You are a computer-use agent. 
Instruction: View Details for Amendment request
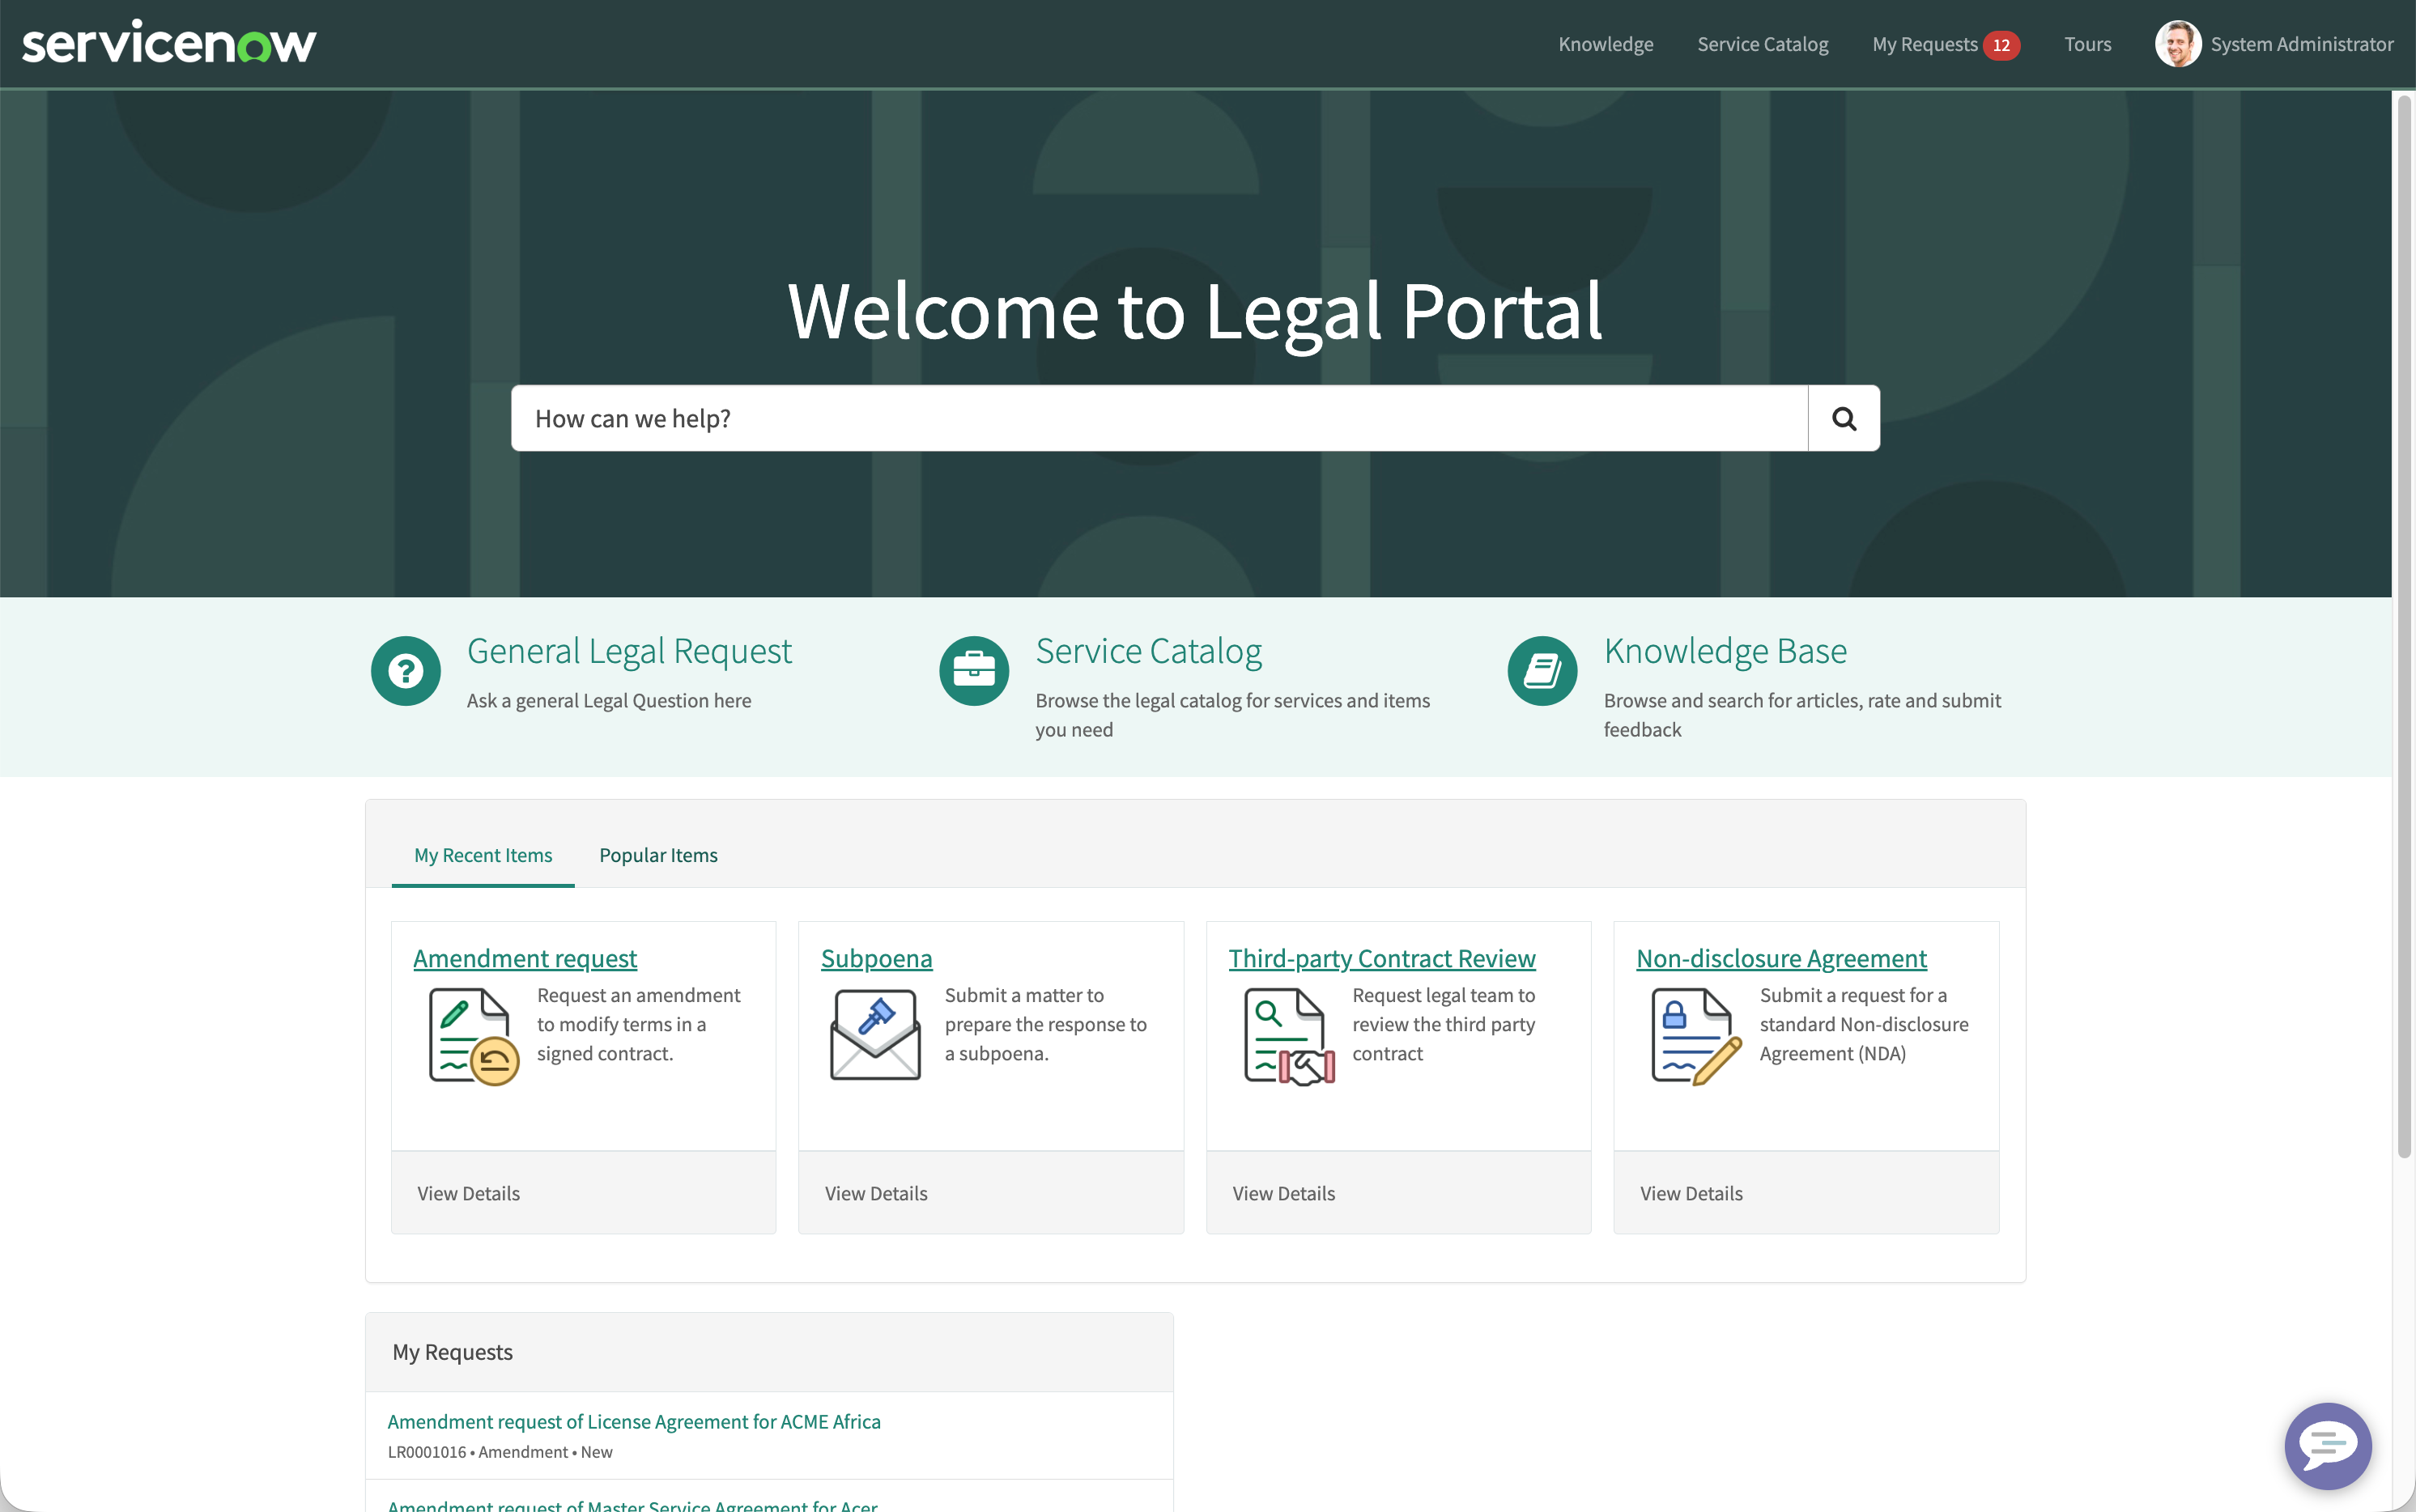click(x=468, y=1193)
